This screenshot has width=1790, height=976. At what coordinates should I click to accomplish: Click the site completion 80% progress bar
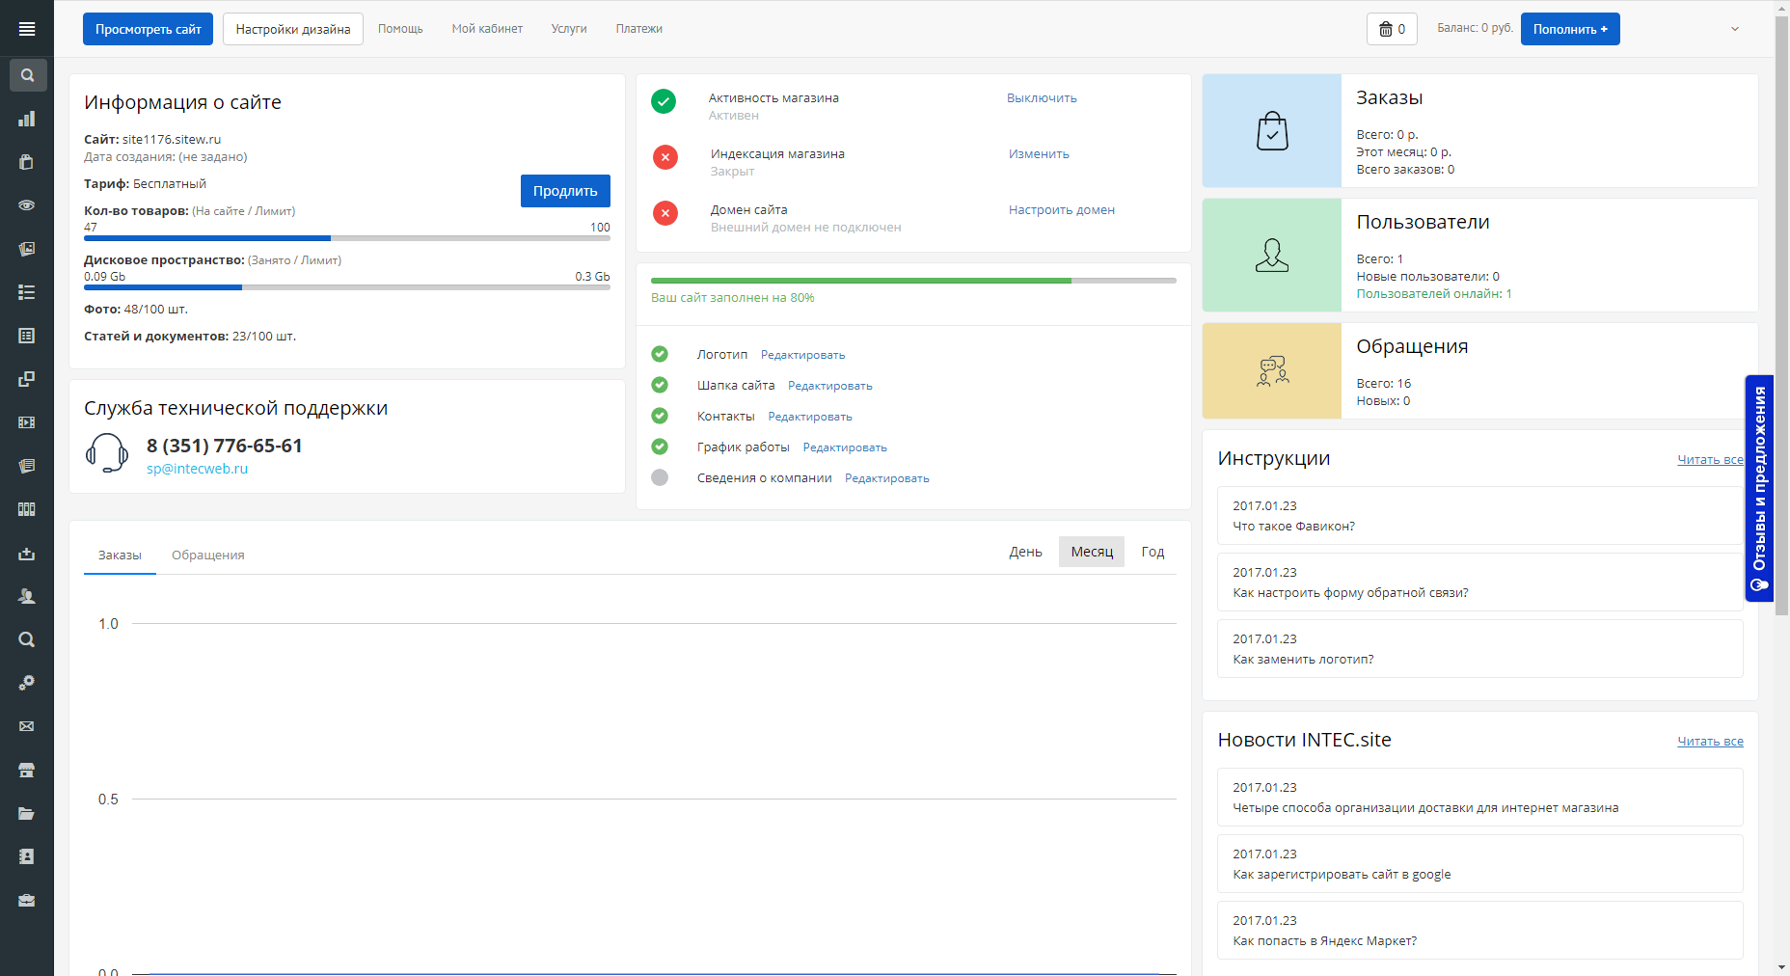point(912,281)
